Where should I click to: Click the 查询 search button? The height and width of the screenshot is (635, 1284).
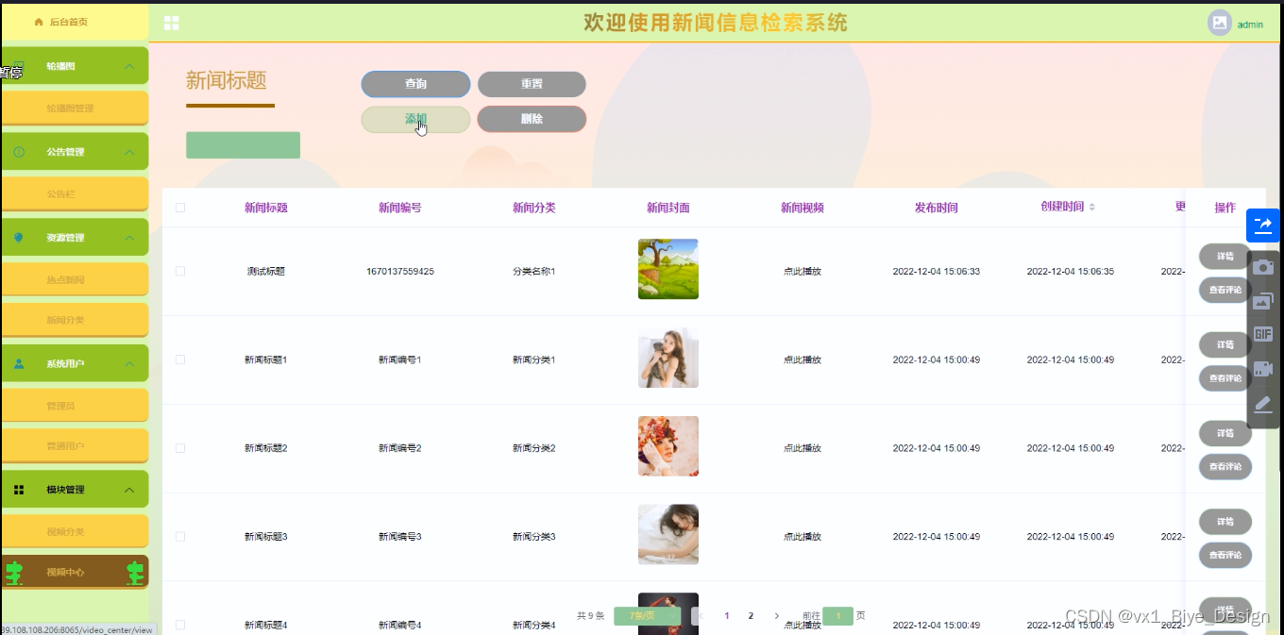(x=415, y=84)
